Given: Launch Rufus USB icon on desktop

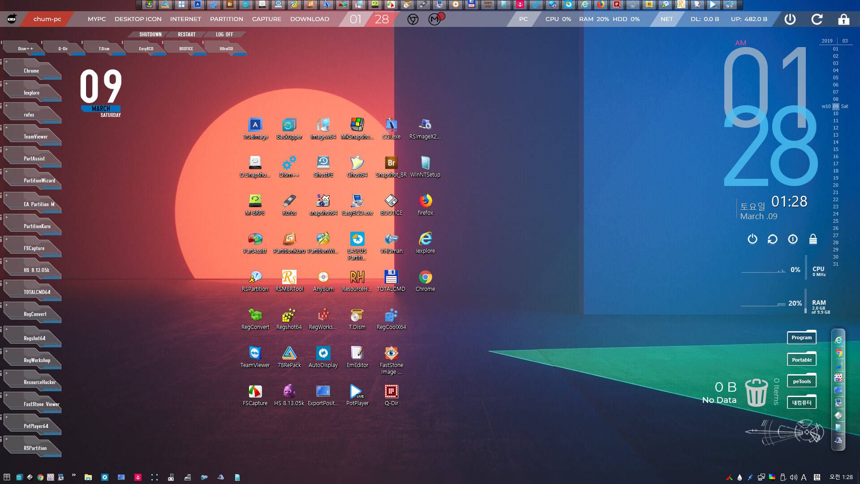Looking at the screenshot, I should pyautogui.click(x=289, y=205).
